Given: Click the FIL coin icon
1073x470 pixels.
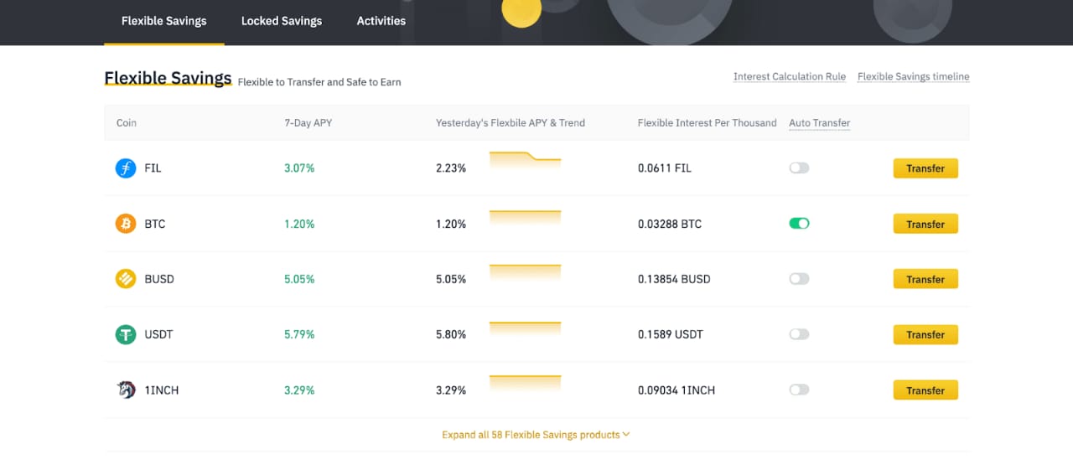Looking at the screenshot, I should pos(125,168).
